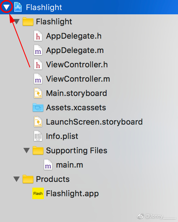Collapse the Products group triangle

17,179
